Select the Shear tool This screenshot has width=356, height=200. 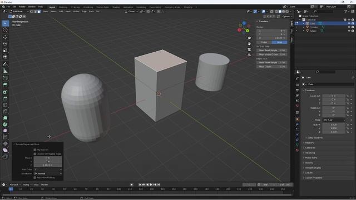5,150
